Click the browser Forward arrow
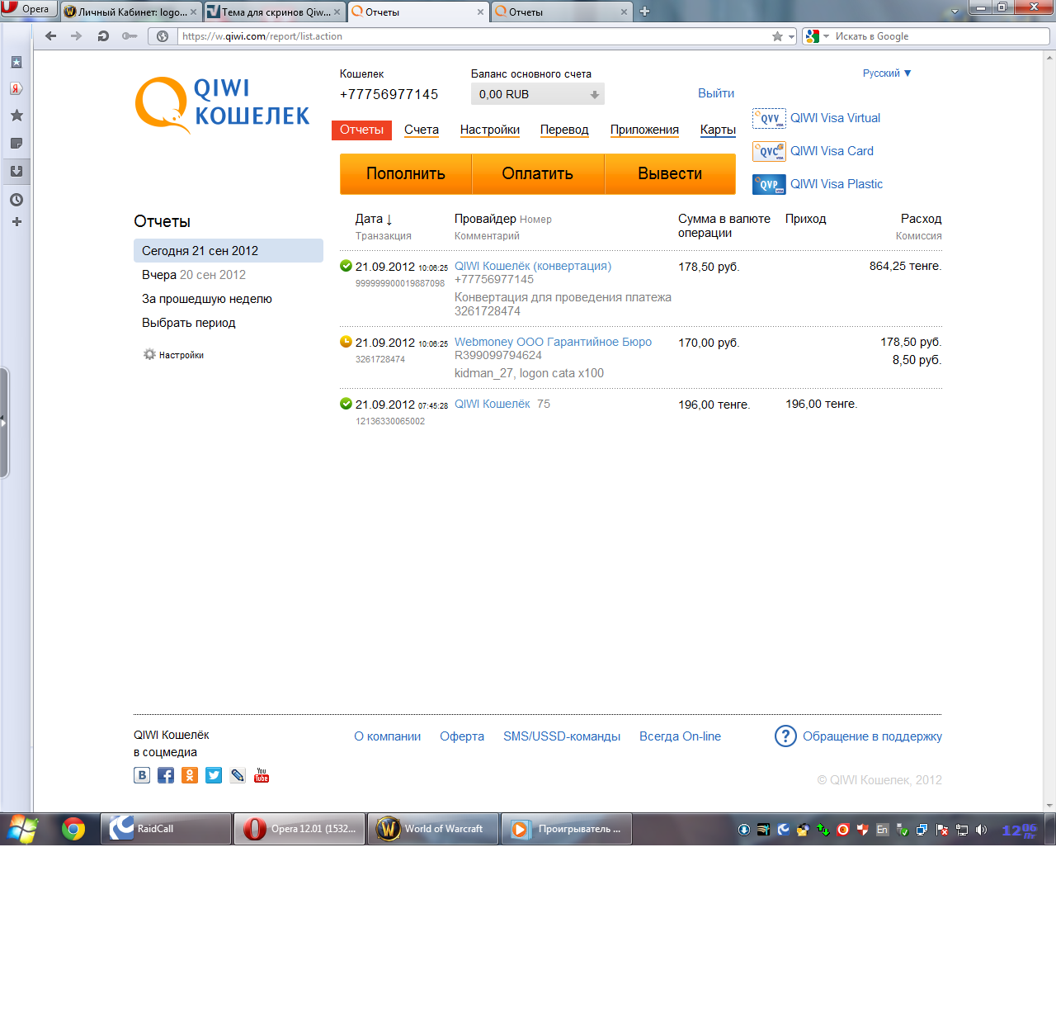Screen dimensions: 1056x1027 point(77,36)
